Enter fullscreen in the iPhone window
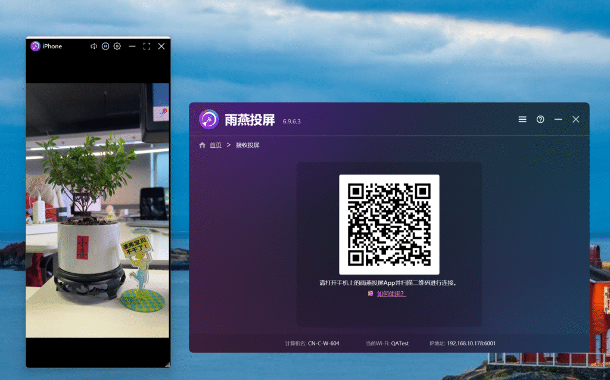 click(x=147, y=46)
